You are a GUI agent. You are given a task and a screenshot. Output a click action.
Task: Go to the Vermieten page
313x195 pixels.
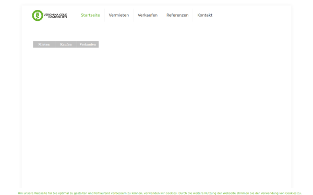(119, 15)
